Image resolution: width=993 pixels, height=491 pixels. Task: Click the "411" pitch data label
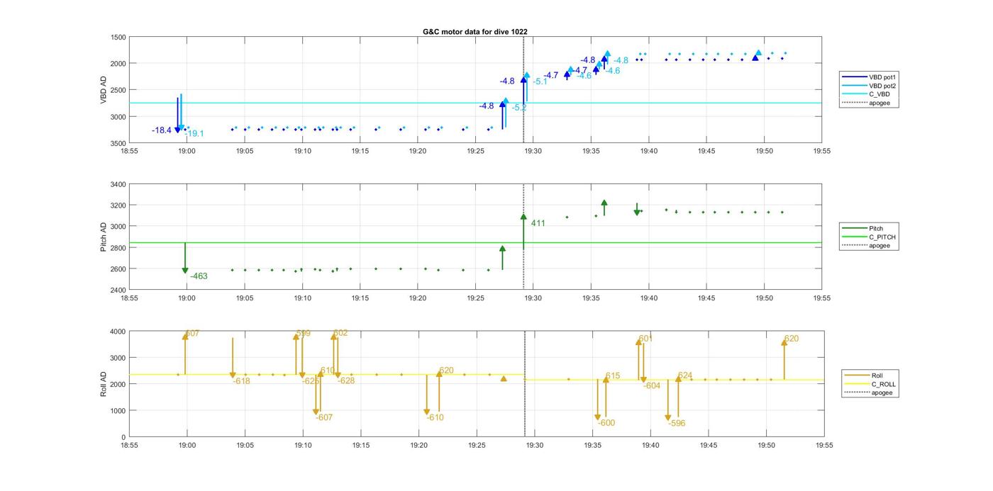tap(538, 223)
